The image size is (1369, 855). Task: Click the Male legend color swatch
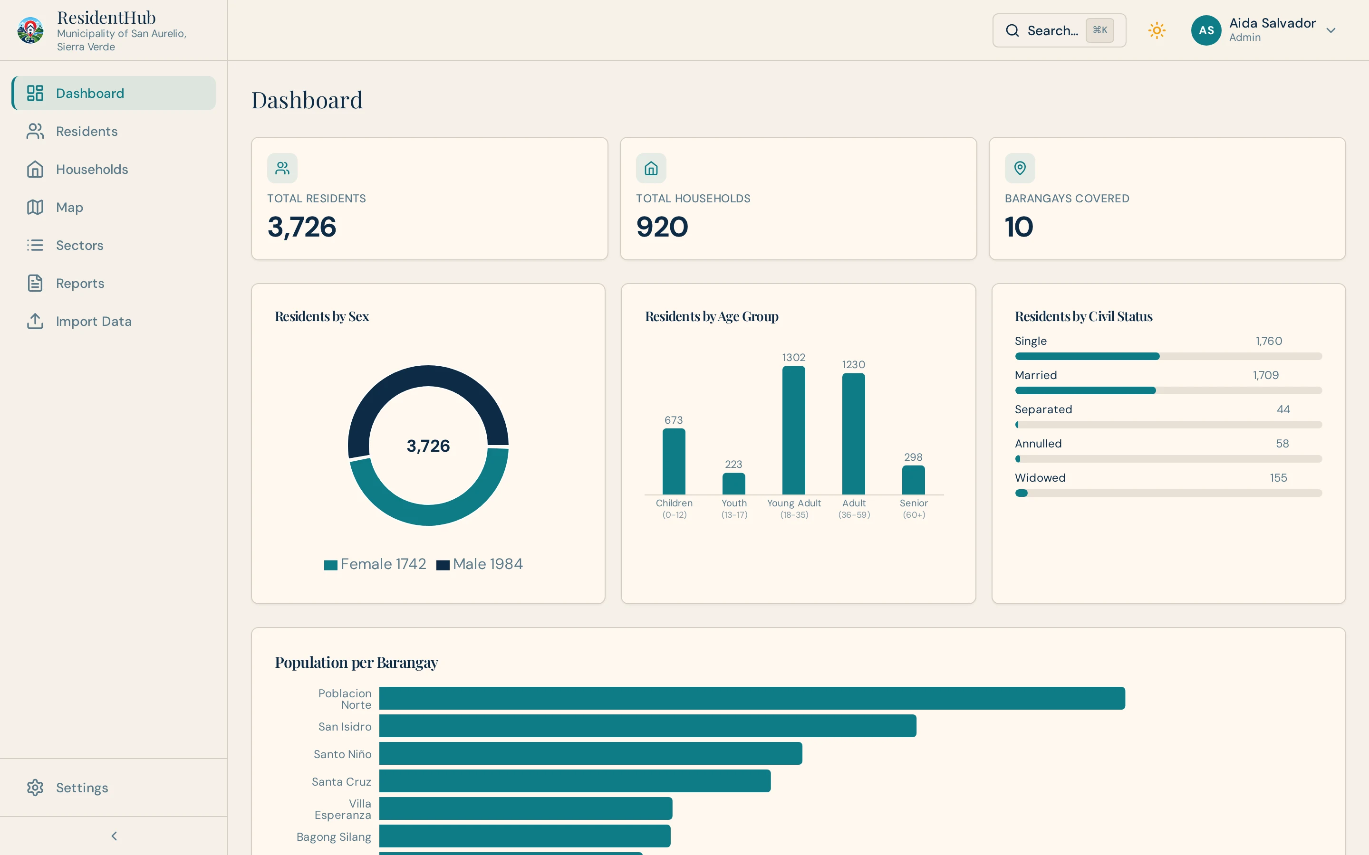click(443, 564)
